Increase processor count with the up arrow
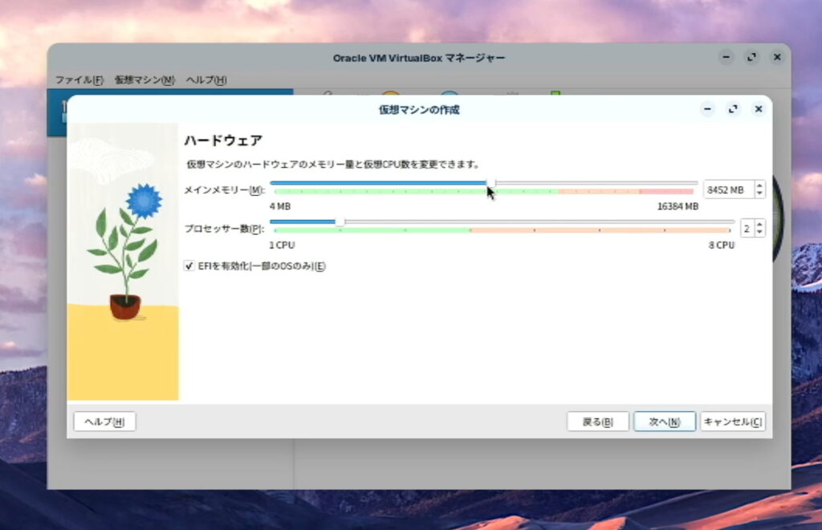This screenshot has height=530, width=822. [x=760, y=224]
